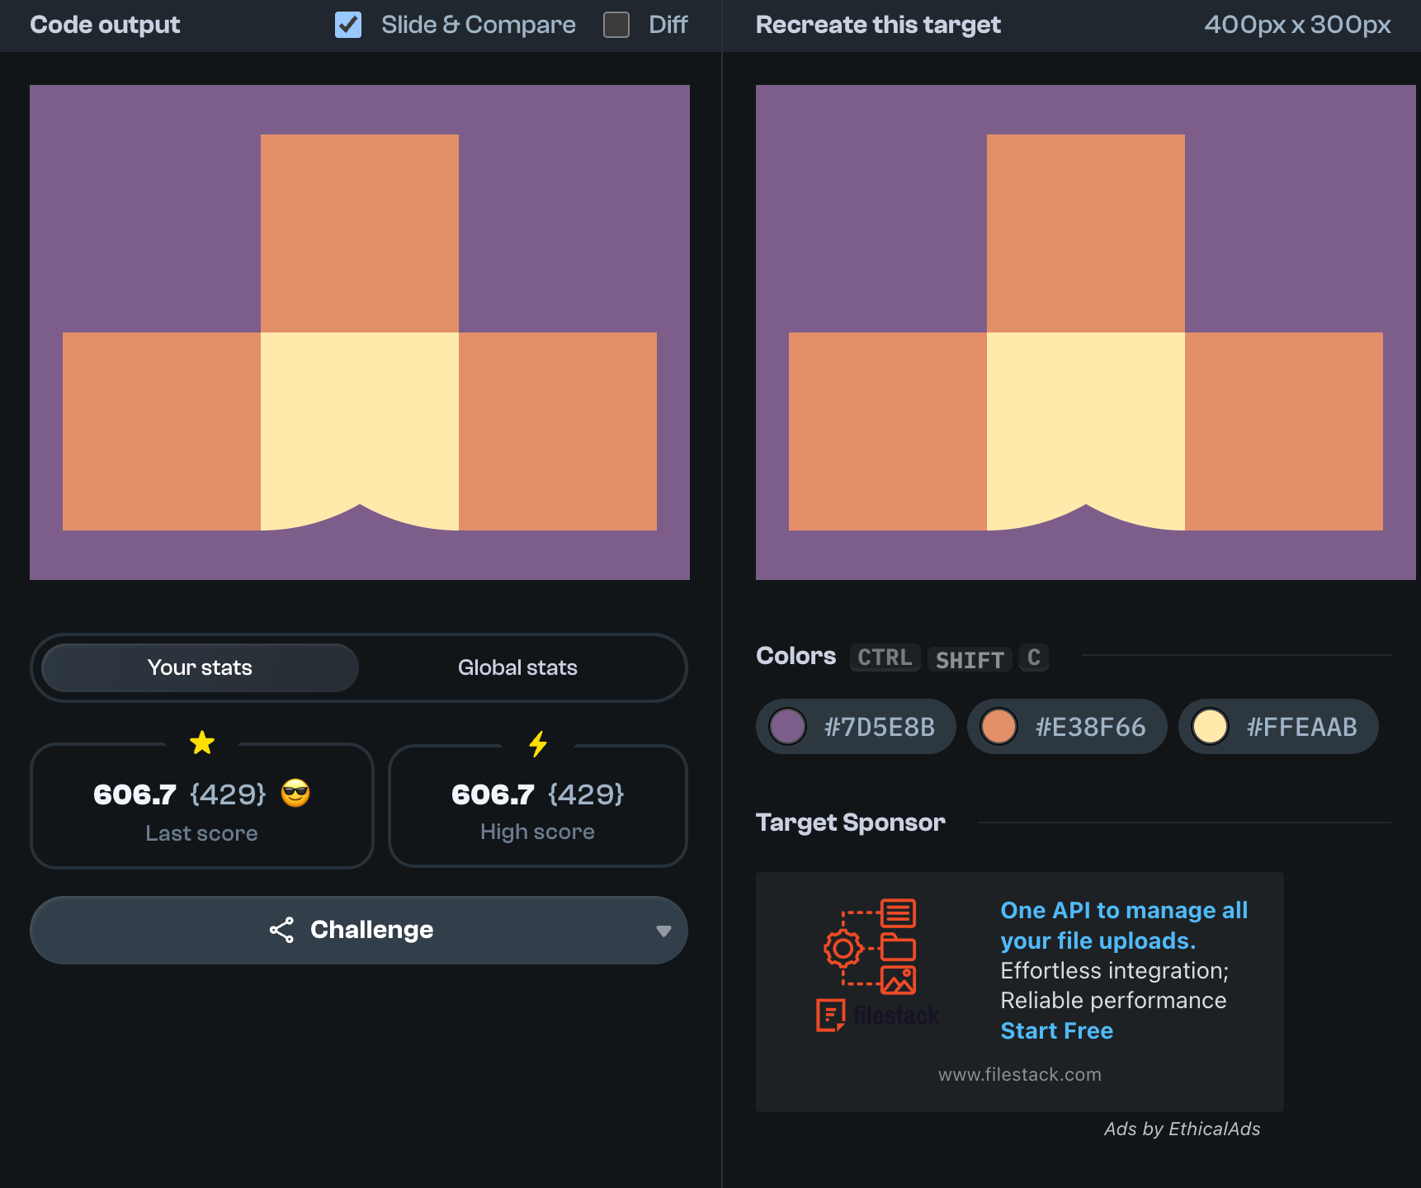
Task: Expand the Challenge dropdown arrow
Action: [x=663, y=931]
